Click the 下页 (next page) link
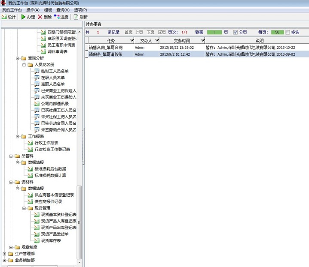Screen dimensions: 309x267 point(150,32)
